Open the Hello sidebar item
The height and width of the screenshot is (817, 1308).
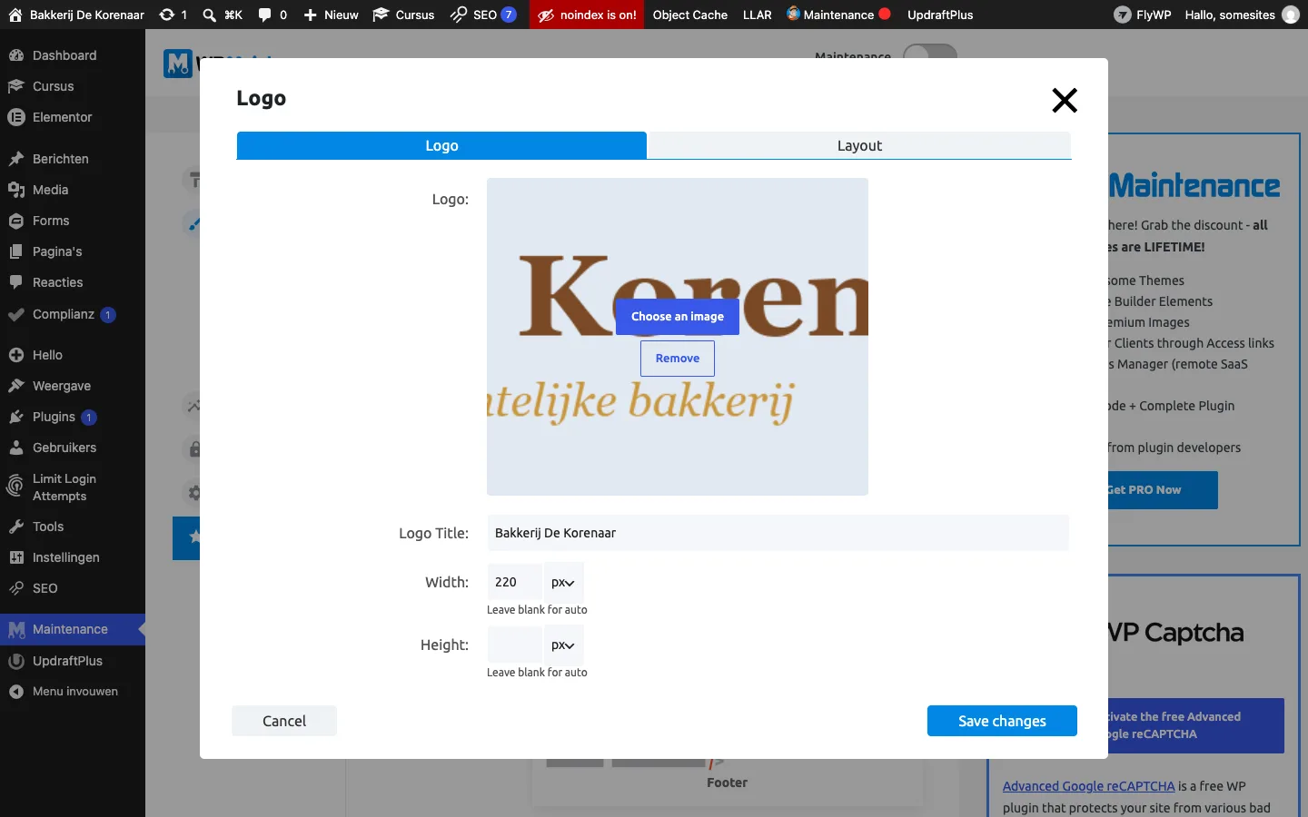[73, 355]
